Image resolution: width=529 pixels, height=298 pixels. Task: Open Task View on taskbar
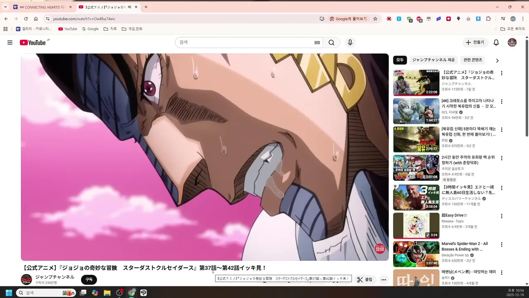tap(83, 293)
